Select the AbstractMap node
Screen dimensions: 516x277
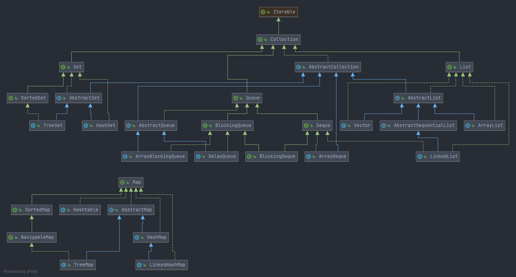tap(131, 210)
